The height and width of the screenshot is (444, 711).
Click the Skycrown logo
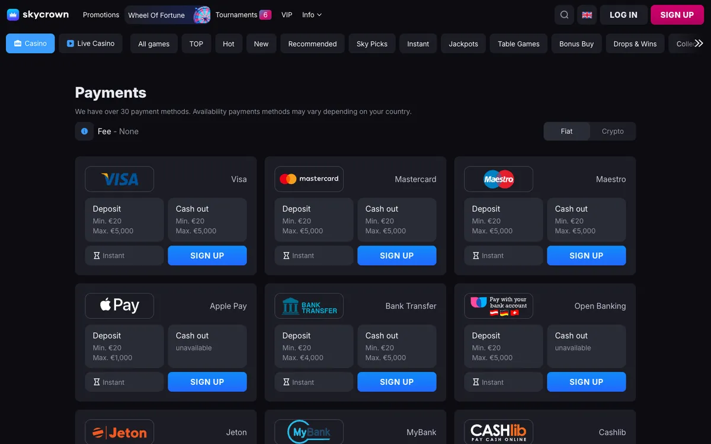pos(38,15)
